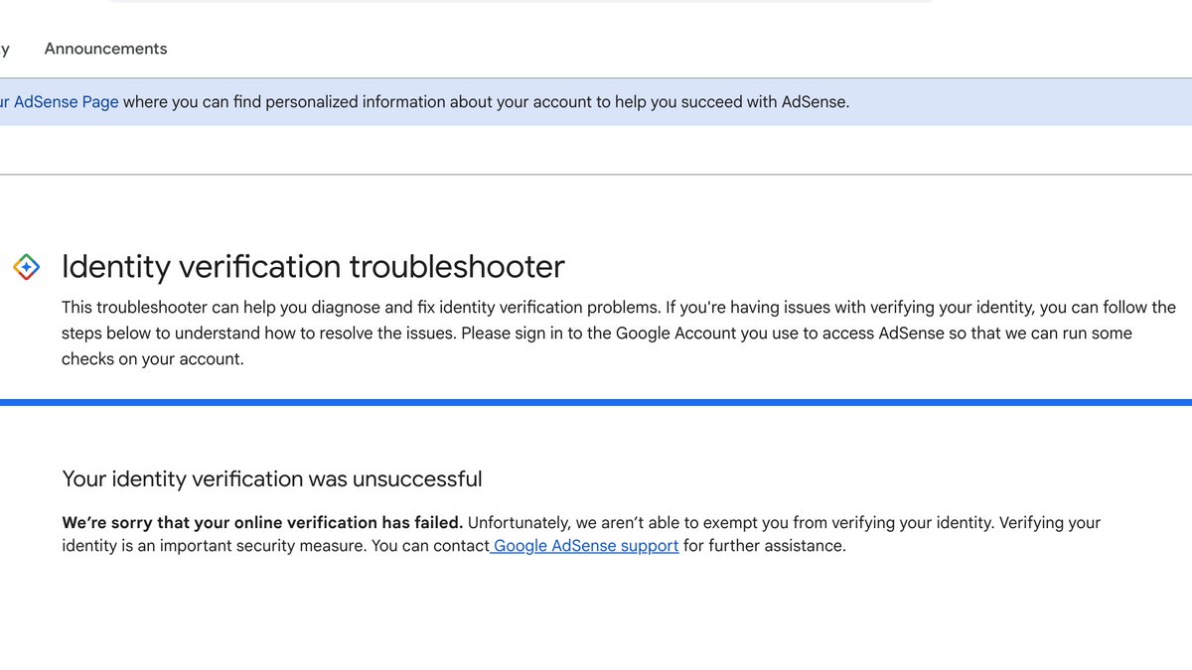Click the banner text about personalized information
The image size is (1192, 670).
(486, 101)
